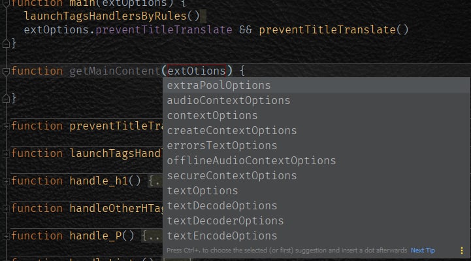Expand the handle_h1 function fold
471x261 pixels.
tap(6, 181)
